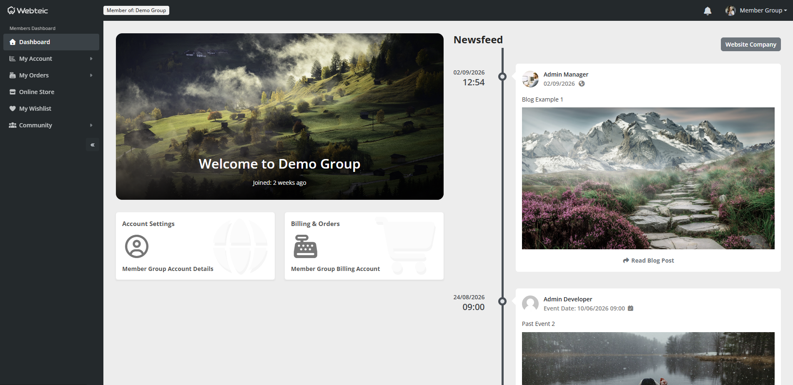Open the Past Event 2 lake image
Screen dimensions: 793x385
(648, 358)
